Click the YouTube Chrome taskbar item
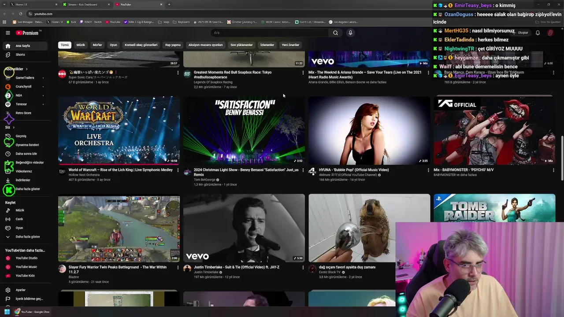The height and width of the screenshot is (317, 564). [32, 312]
